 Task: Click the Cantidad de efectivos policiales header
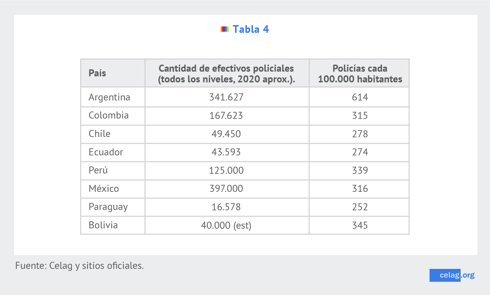click(x=226, y=74)
